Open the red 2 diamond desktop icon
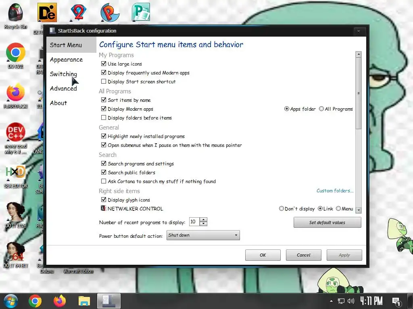 [x=79, y=12]
